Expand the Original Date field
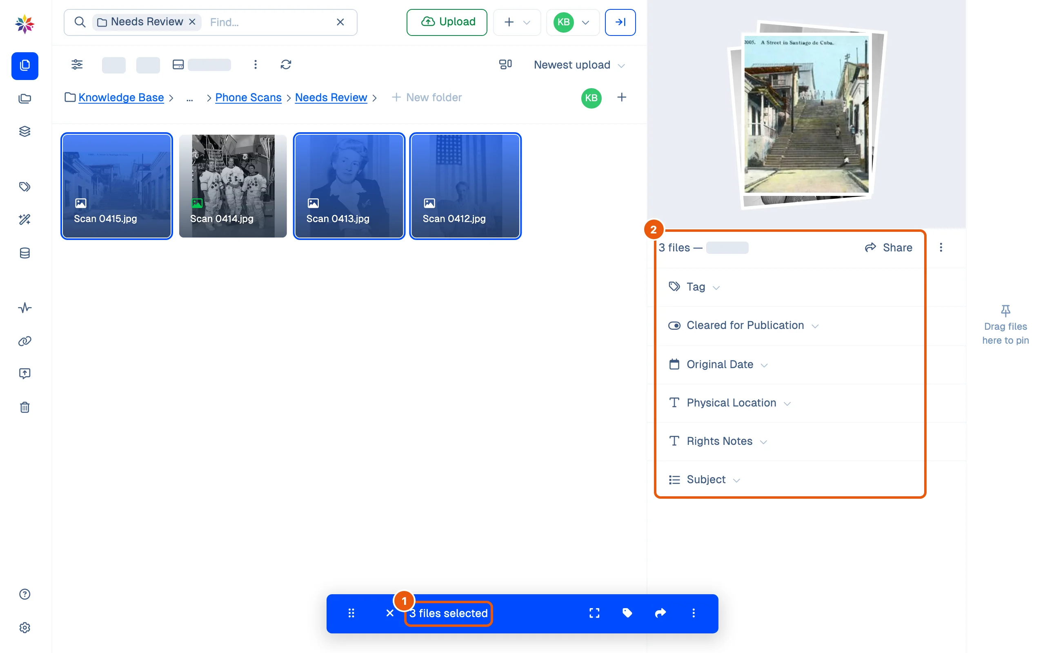 (718, 364)
